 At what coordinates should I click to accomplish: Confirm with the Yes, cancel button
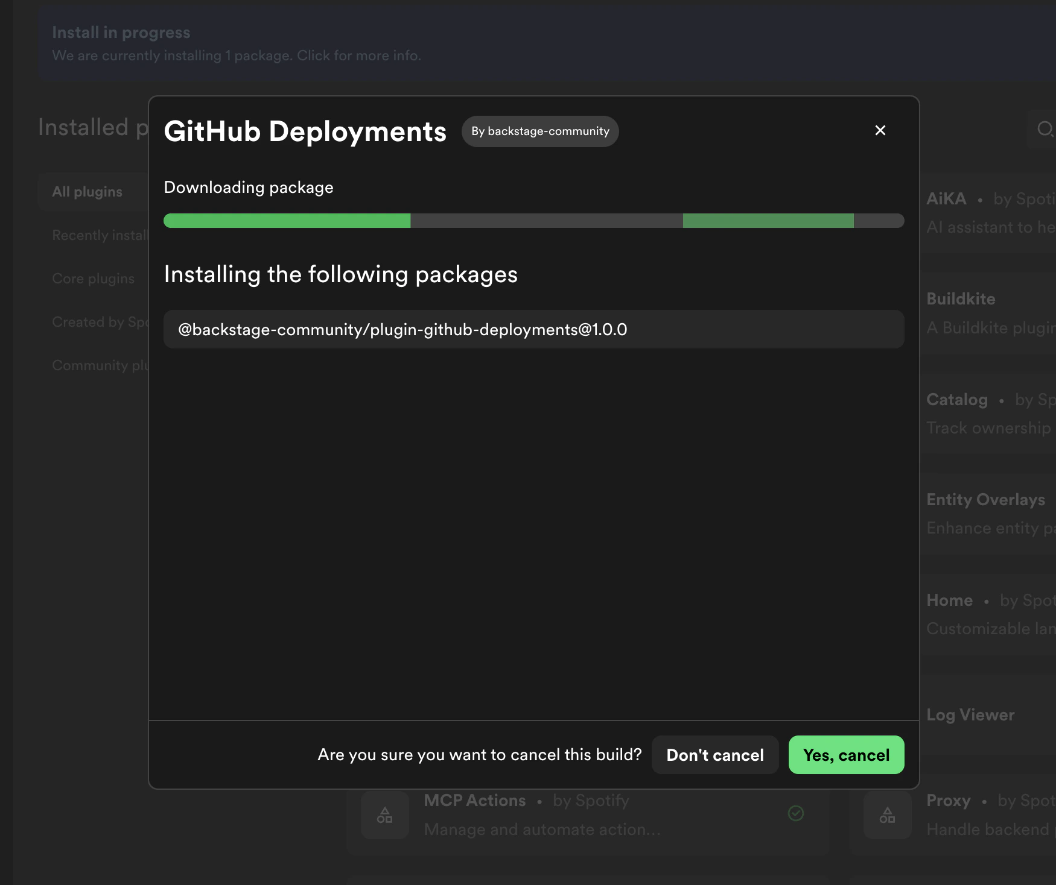click(846, 755)
